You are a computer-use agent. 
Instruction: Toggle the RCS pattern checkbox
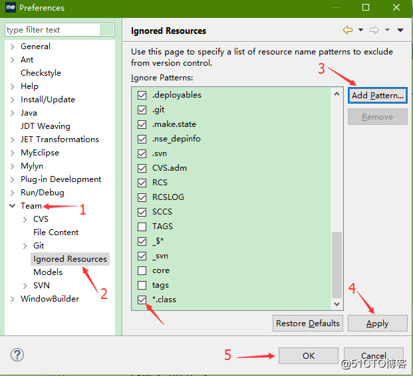point(142,183)
